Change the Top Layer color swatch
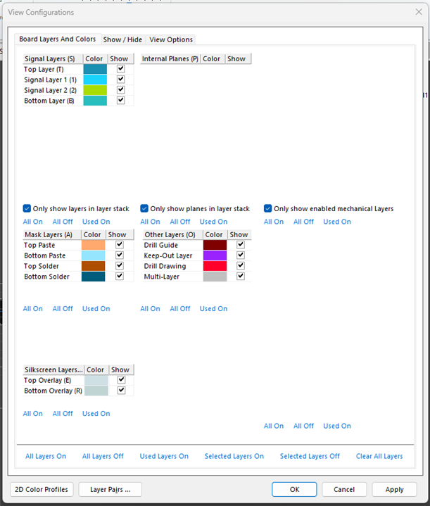 click(x=95, y=69)
